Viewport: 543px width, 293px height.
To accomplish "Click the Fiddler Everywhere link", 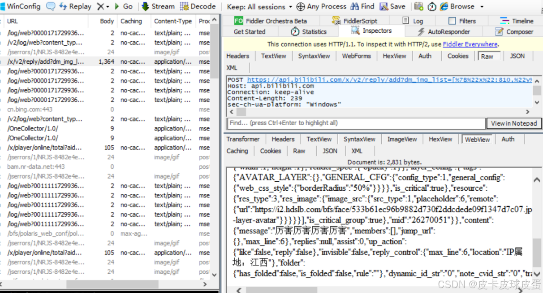I will tap(470, 44).
